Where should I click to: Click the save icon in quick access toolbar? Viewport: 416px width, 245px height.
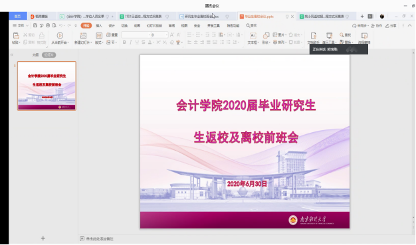tap(35, 25)
